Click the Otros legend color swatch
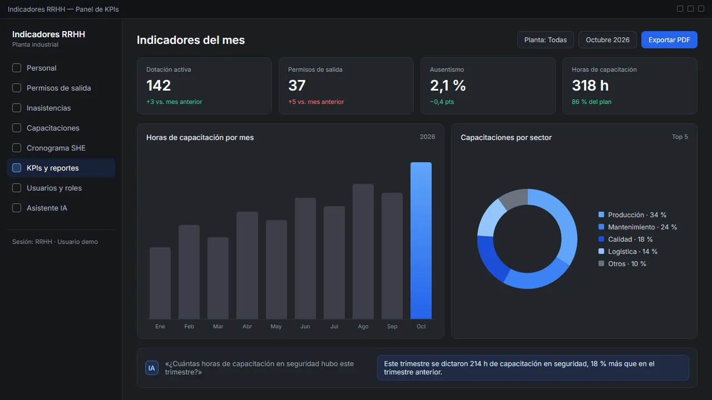Viewport: 712px width, 400px height. tap(601, 264)
